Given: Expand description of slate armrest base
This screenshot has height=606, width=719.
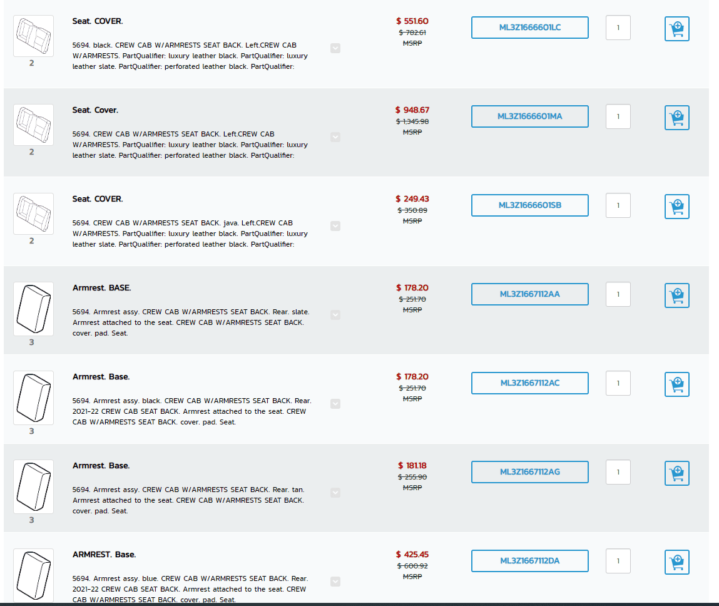Looking at the screenshot, I should pyautogui.click(x=335, y=315).
